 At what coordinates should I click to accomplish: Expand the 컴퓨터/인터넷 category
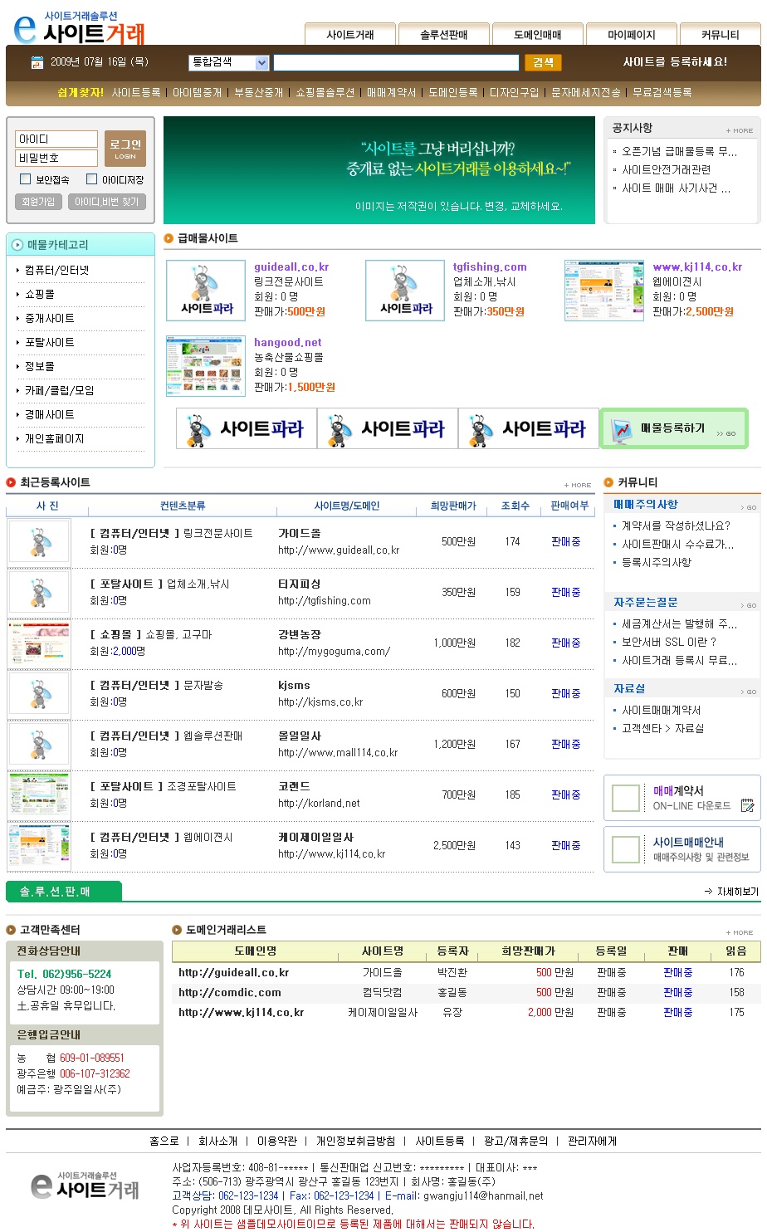tap(56, 271)
